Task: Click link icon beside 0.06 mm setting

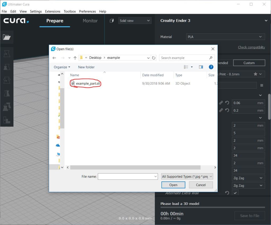Action: click(221, 103)
